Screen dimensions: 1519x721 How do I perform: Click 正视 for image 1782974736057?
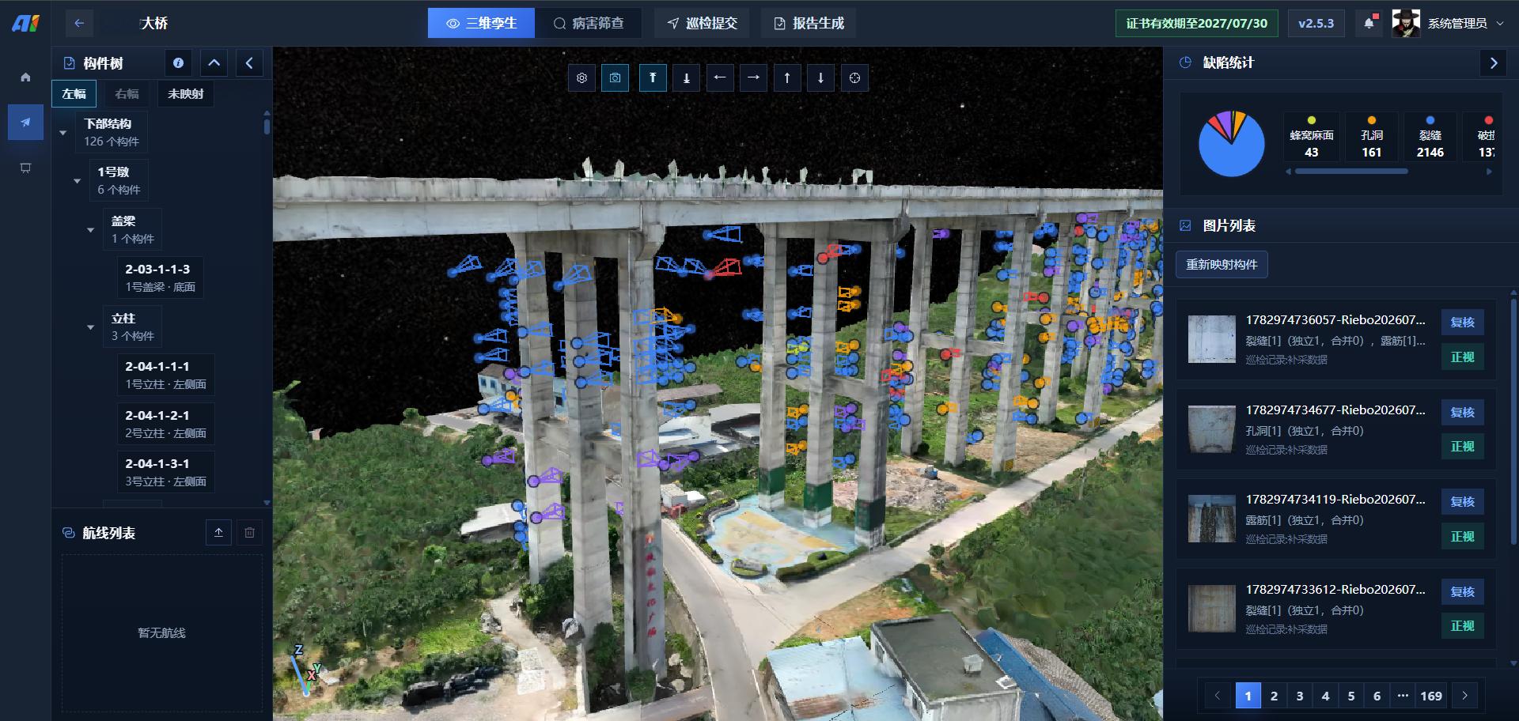tap(1462, 357)
